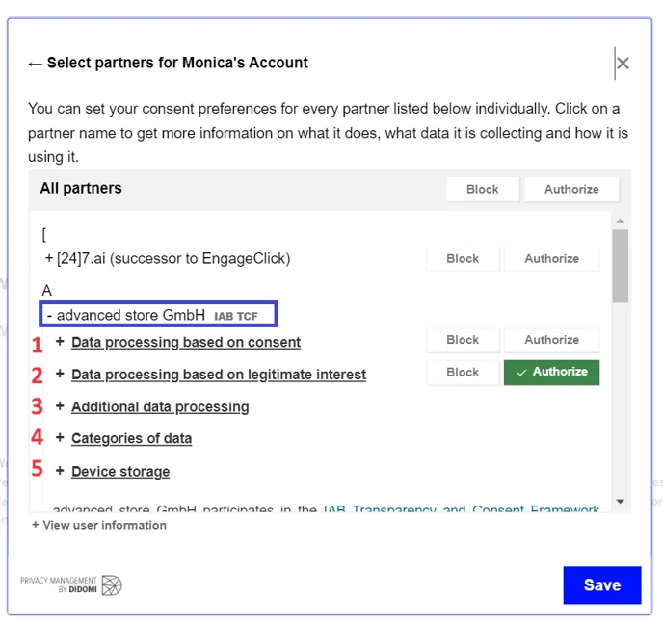This screenshot has width=663, height=623.
Task: Open View user information
Action: [x=99, y=525]
